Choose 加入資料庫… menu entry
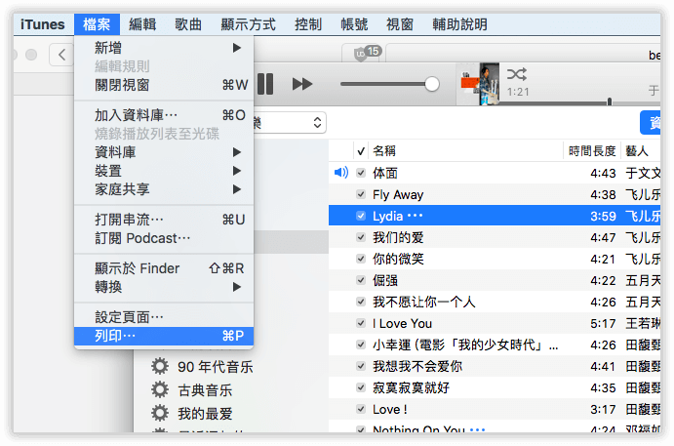This screenshot has height=446, width=674. tap(164, 115)
